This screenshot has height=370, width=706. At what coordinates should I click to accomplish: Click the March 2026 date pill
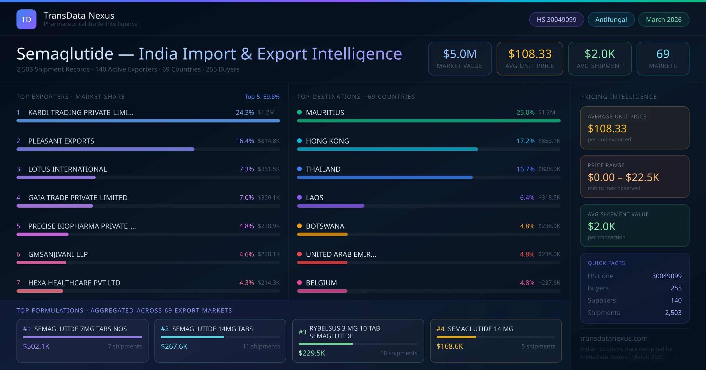(663, 19)
